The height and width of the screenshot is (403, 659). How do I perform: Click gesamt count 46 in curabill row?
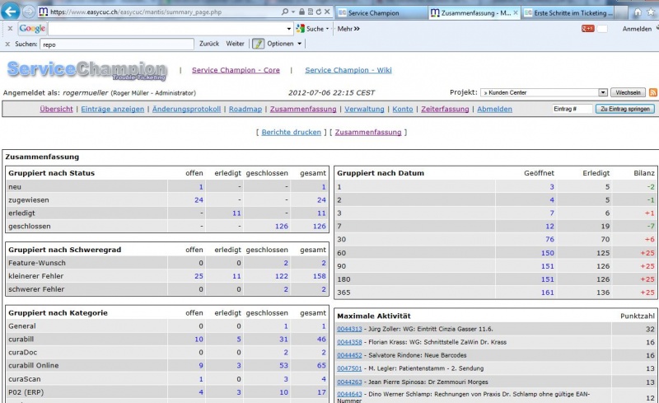(x=321, y=340)
